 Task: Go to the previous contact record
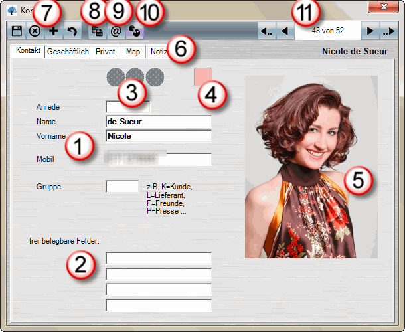pyautogui.click(x=285, y=31)
